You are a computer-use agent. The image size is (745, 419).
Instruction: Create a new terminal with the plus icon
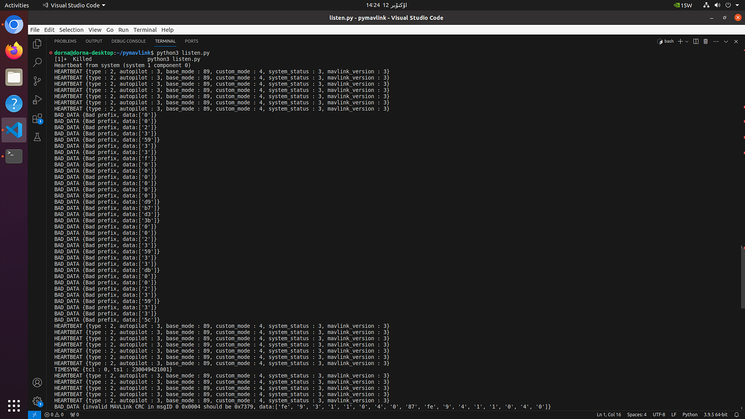point(680,41)
